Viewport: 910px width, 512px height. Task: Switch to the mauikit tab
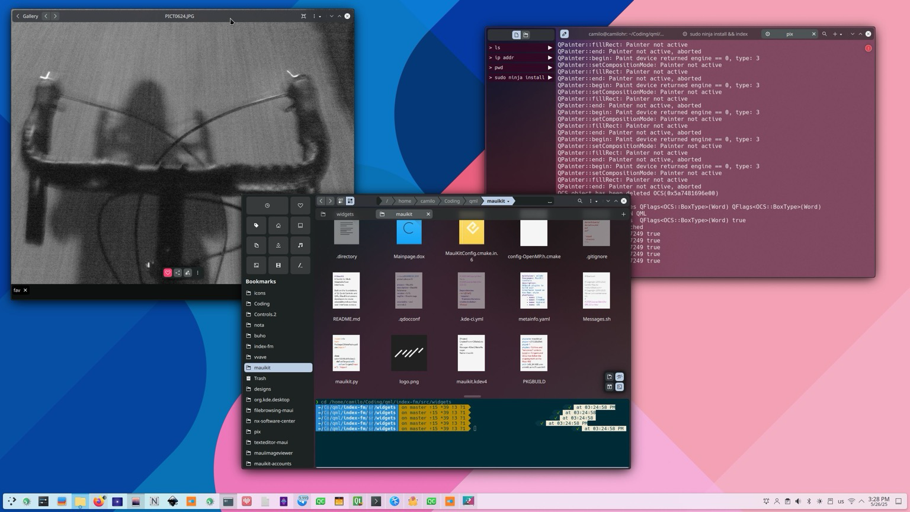click(x=404, y=215)
